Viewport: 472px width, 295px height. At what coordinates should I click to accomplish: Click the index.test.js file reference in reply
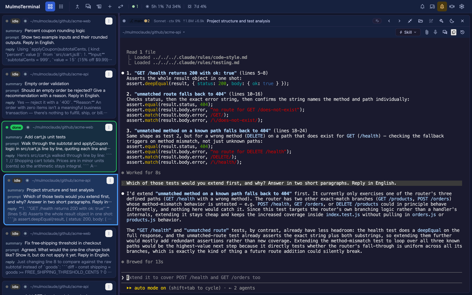(x=343, y=215)
